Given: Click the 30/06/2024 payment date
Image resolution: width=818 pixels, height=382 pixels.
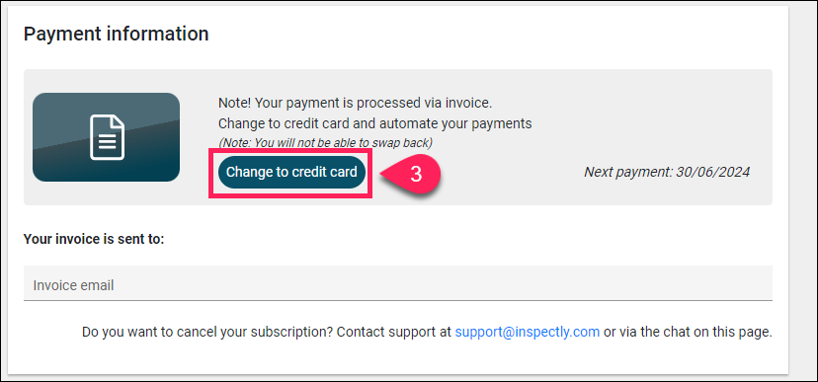Looking at the screenshot, I should pyautogui.click(x=712, y=172).
